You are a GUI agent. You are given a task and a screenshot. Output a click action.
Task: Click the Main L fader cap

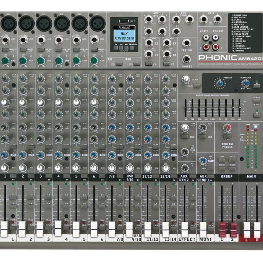coord(247,230)
